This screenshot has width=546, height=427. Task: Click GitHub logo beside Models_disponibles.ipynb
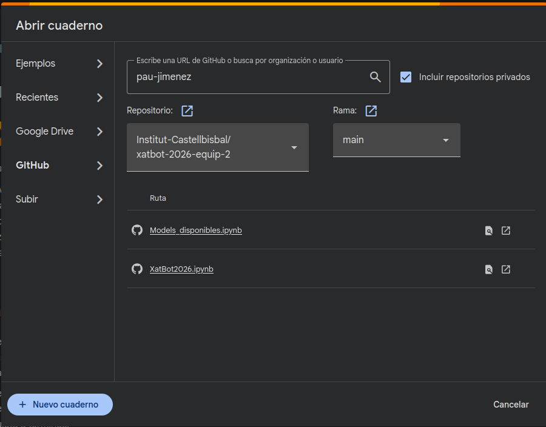point(137,230)
